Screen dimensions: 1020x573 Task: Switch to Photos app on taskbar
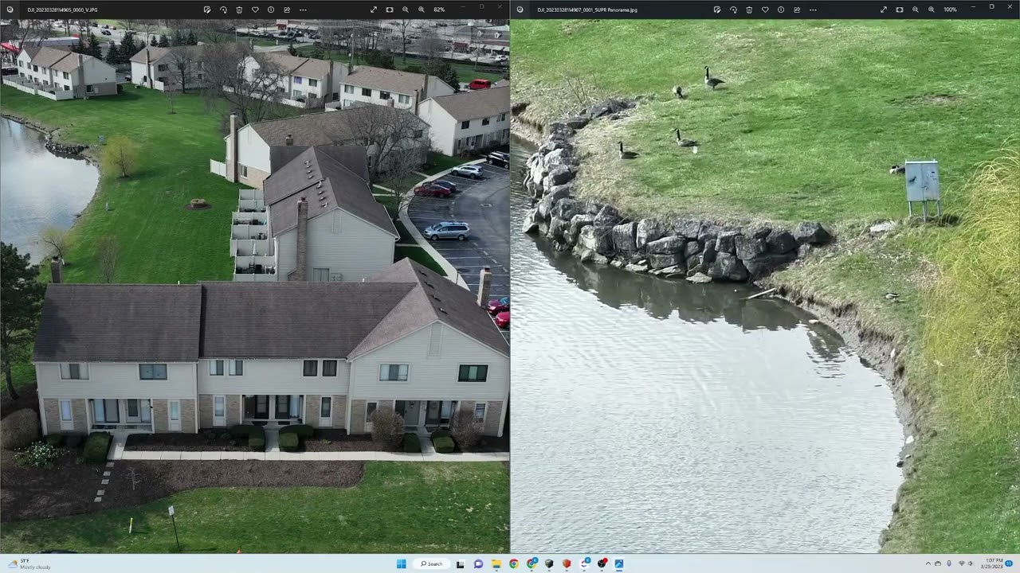(618, 563)
